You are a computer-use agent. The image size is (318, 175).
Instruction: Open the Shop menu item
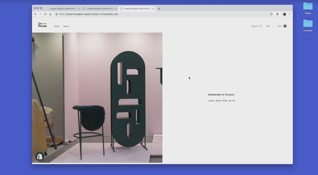tap(56, 26)
